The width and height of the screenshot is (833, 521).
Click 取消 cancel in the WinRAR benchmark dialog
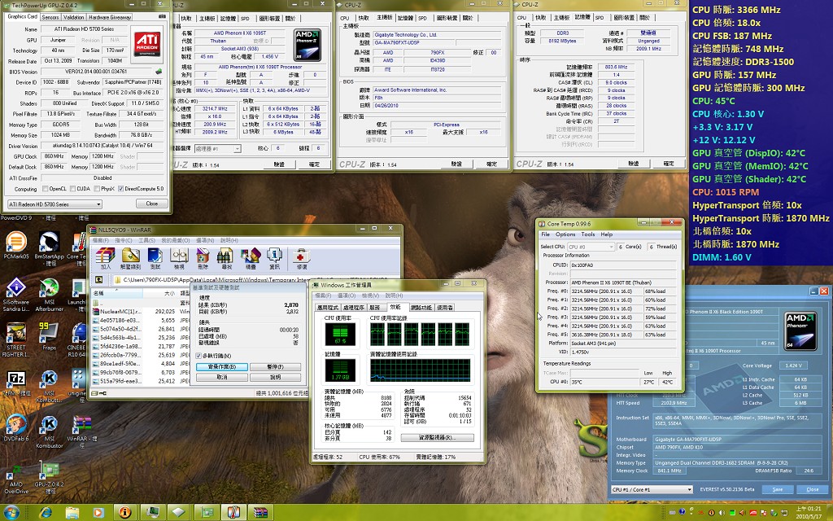click(221, 377)
